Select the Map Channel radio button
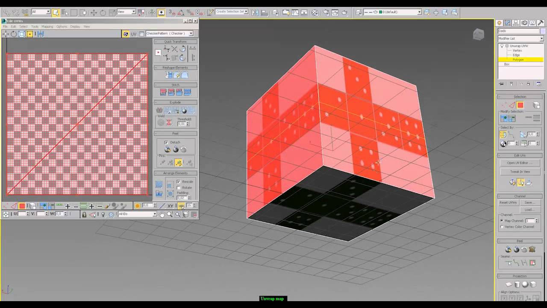547x308 pixels. pyautogui.click(x=502, y=221)
